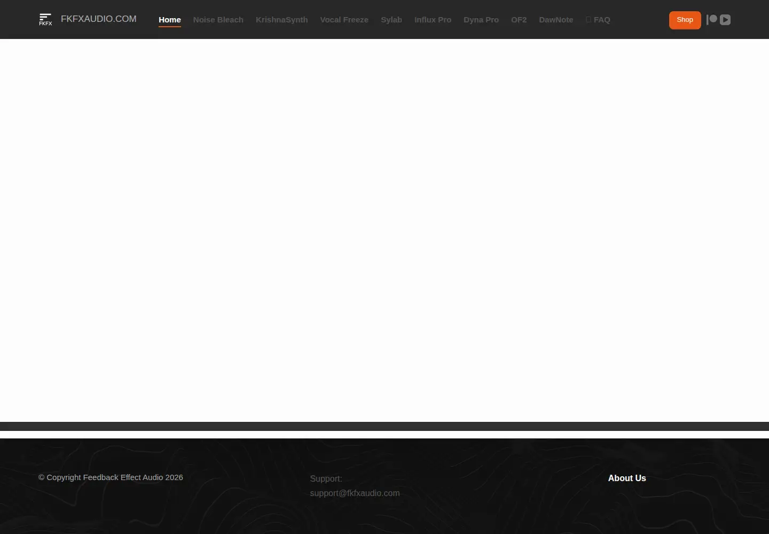Open the YouTube play icon link
769x534 pixels.
pyautogui.click(x=725, y=20)
